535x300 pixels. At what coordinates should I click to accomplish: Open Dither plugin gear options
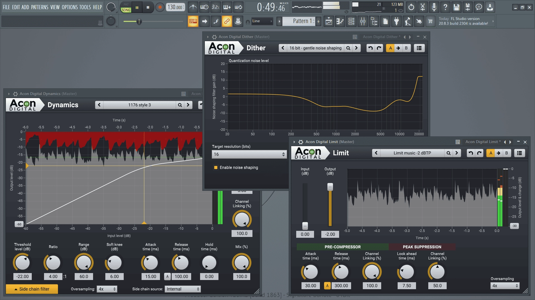click(214, 37)
